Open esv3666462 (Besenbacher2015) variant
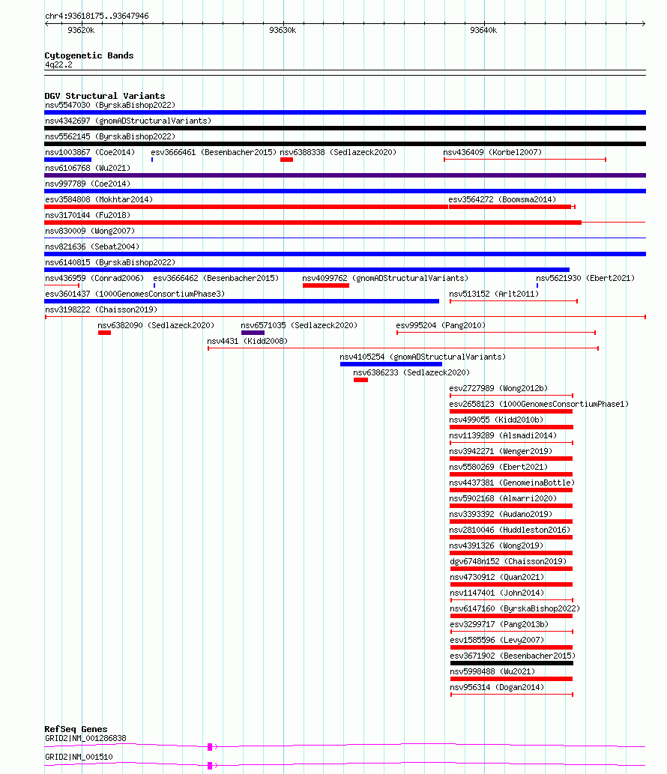 pos(216,279)
